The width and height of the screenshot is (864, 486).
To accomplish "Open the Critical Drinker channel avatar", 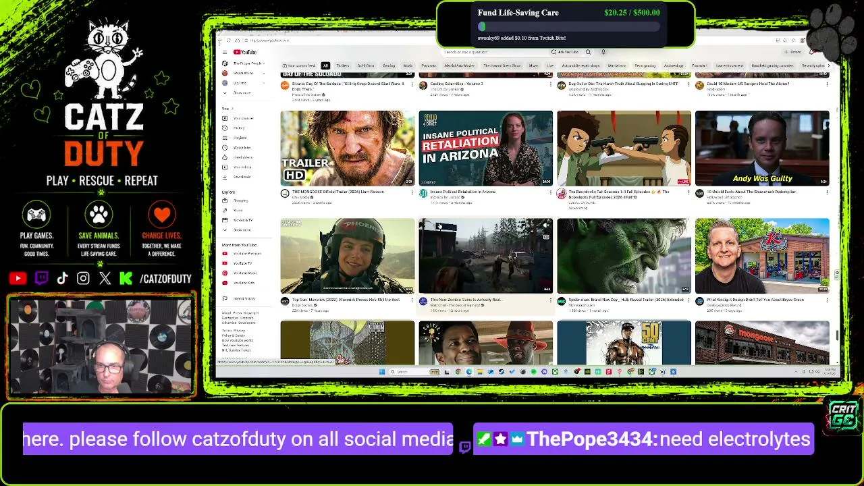I will [x=423, y=86].
